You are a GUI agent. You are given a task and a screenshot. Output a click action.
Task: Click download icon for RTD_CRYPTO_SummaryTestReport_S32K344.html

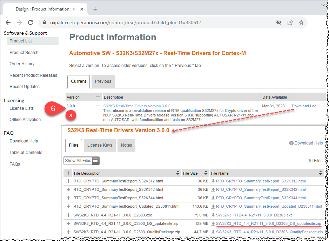click(x=213, y=198)
